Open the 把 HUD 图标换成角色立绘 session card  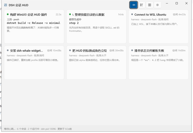point(96,63)
